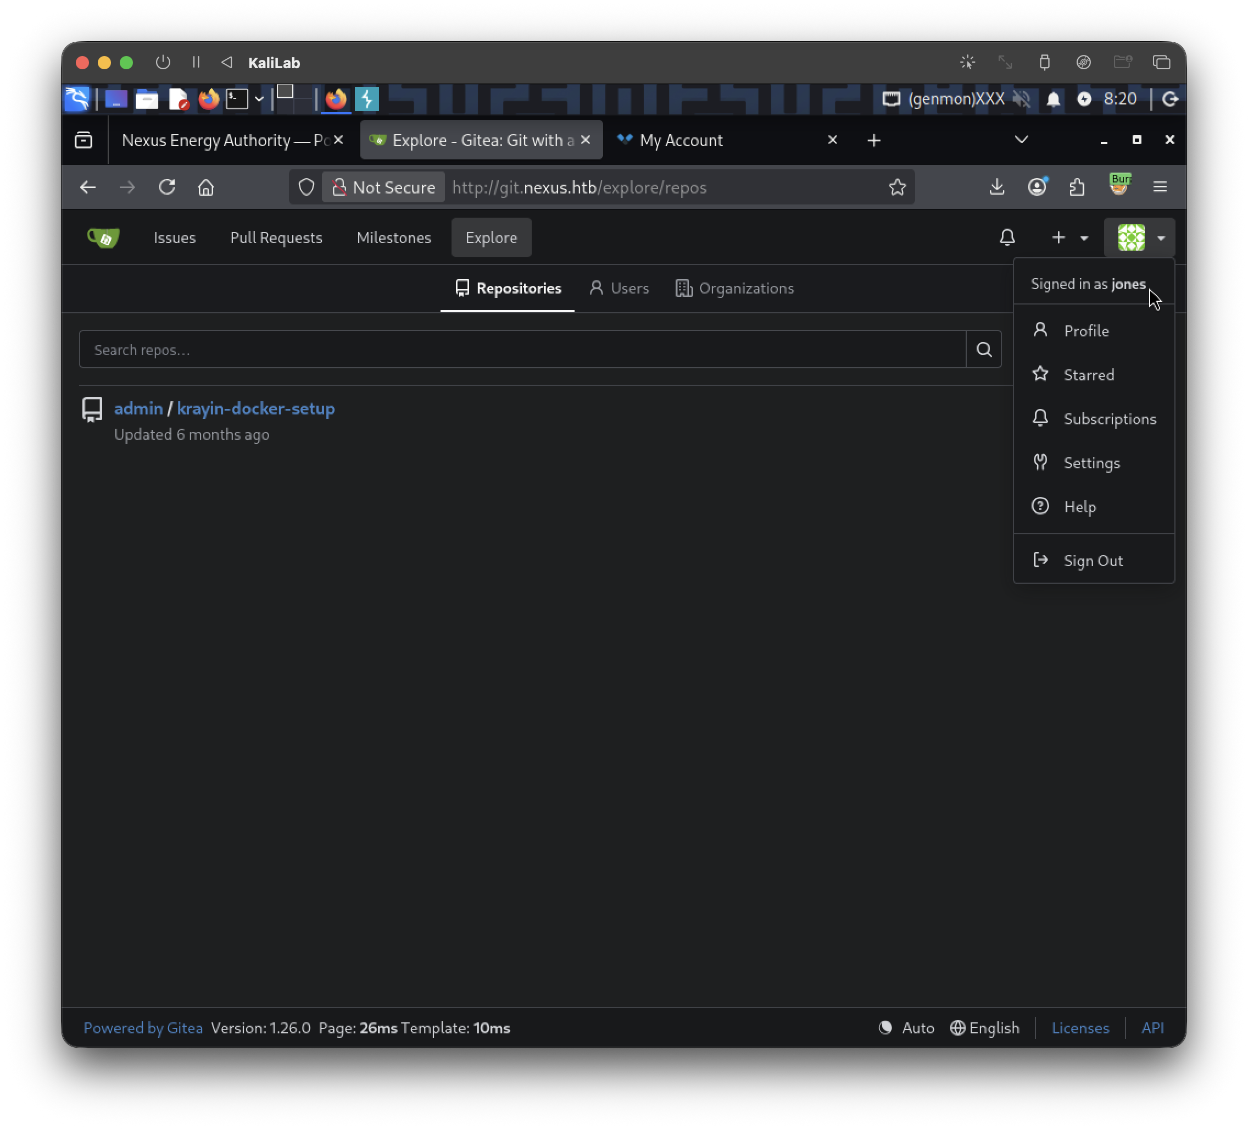
Task: Open the Burp extension toolbar icon
Action: click(x=1120, y=185)
